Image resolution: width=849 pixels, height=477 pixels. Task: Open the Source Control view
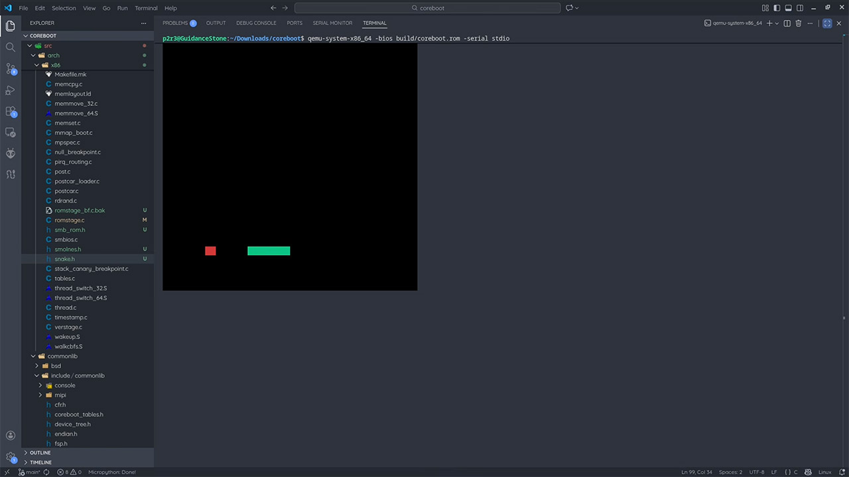coord(10,69)
